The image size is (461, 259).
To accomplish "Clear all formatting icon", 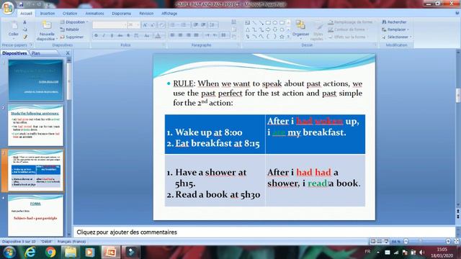I will pos(161,25).
